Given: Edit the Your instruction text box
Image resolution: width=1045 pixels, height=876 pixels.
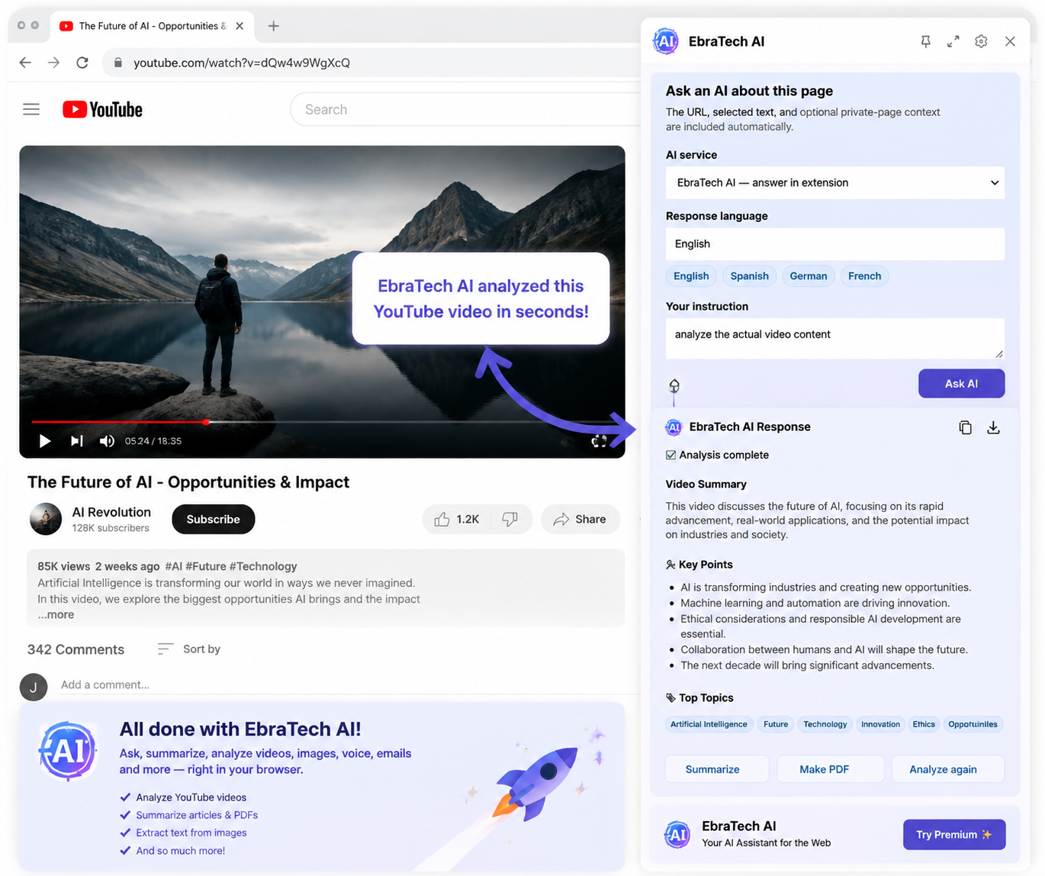Looking at the screenshot, I should coord(835,338).
